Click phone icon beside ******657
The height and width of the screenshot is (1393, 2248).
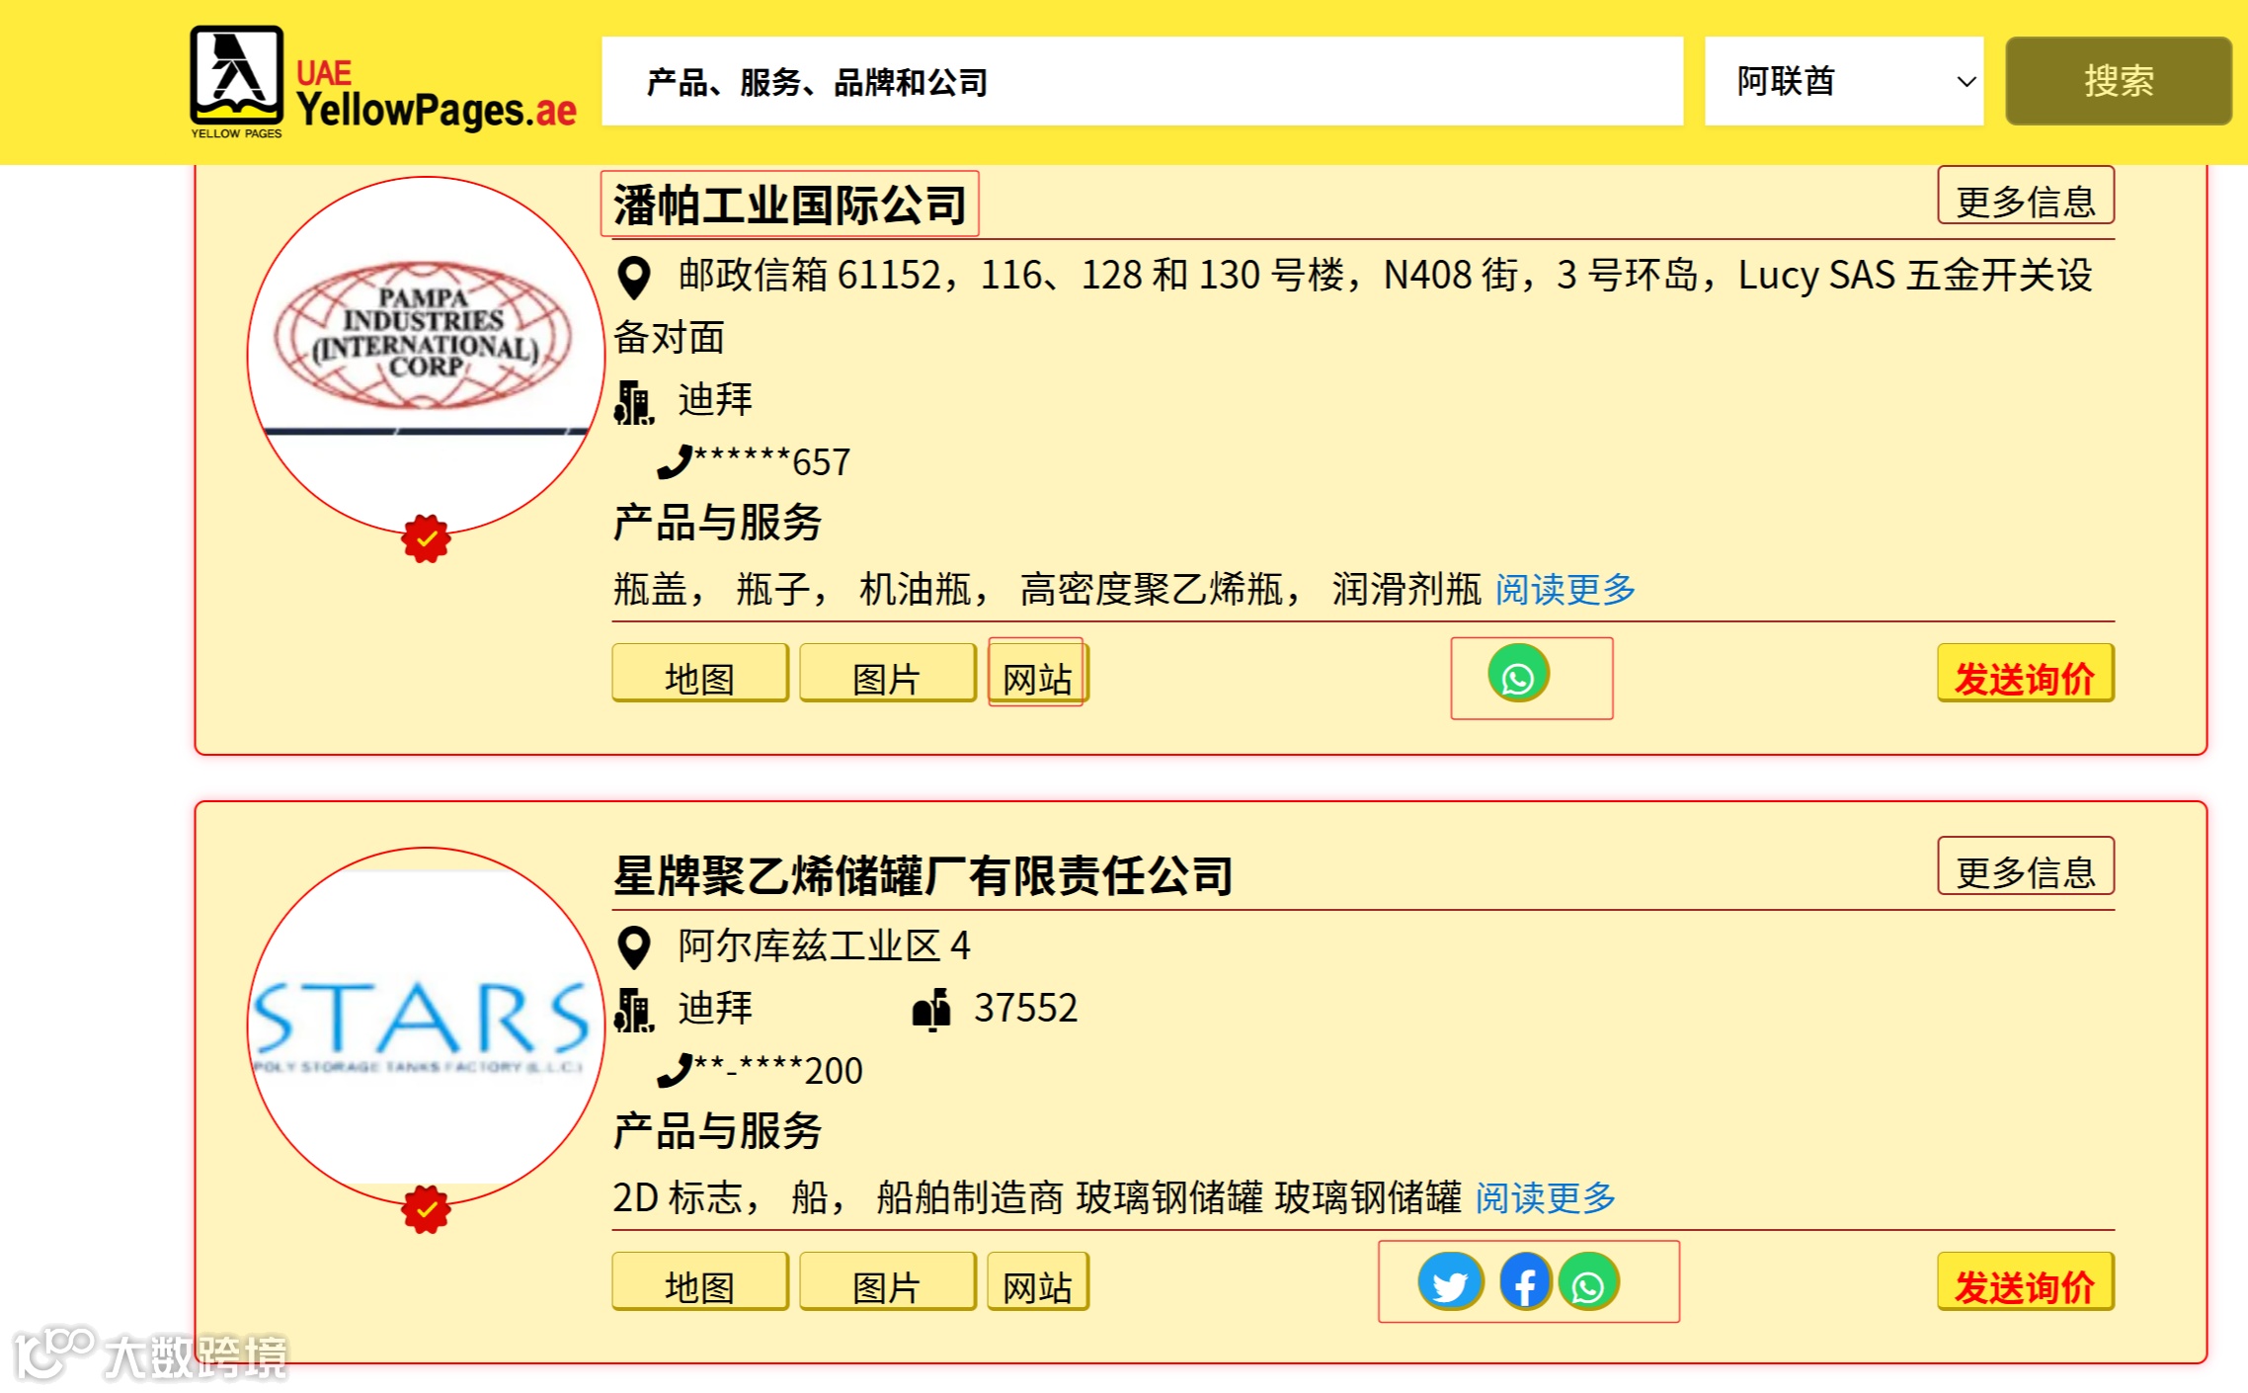pyautogui.click(x=674, y=462)
